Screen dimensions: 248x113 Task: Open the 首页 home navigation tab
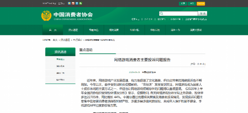pos(53,30)
